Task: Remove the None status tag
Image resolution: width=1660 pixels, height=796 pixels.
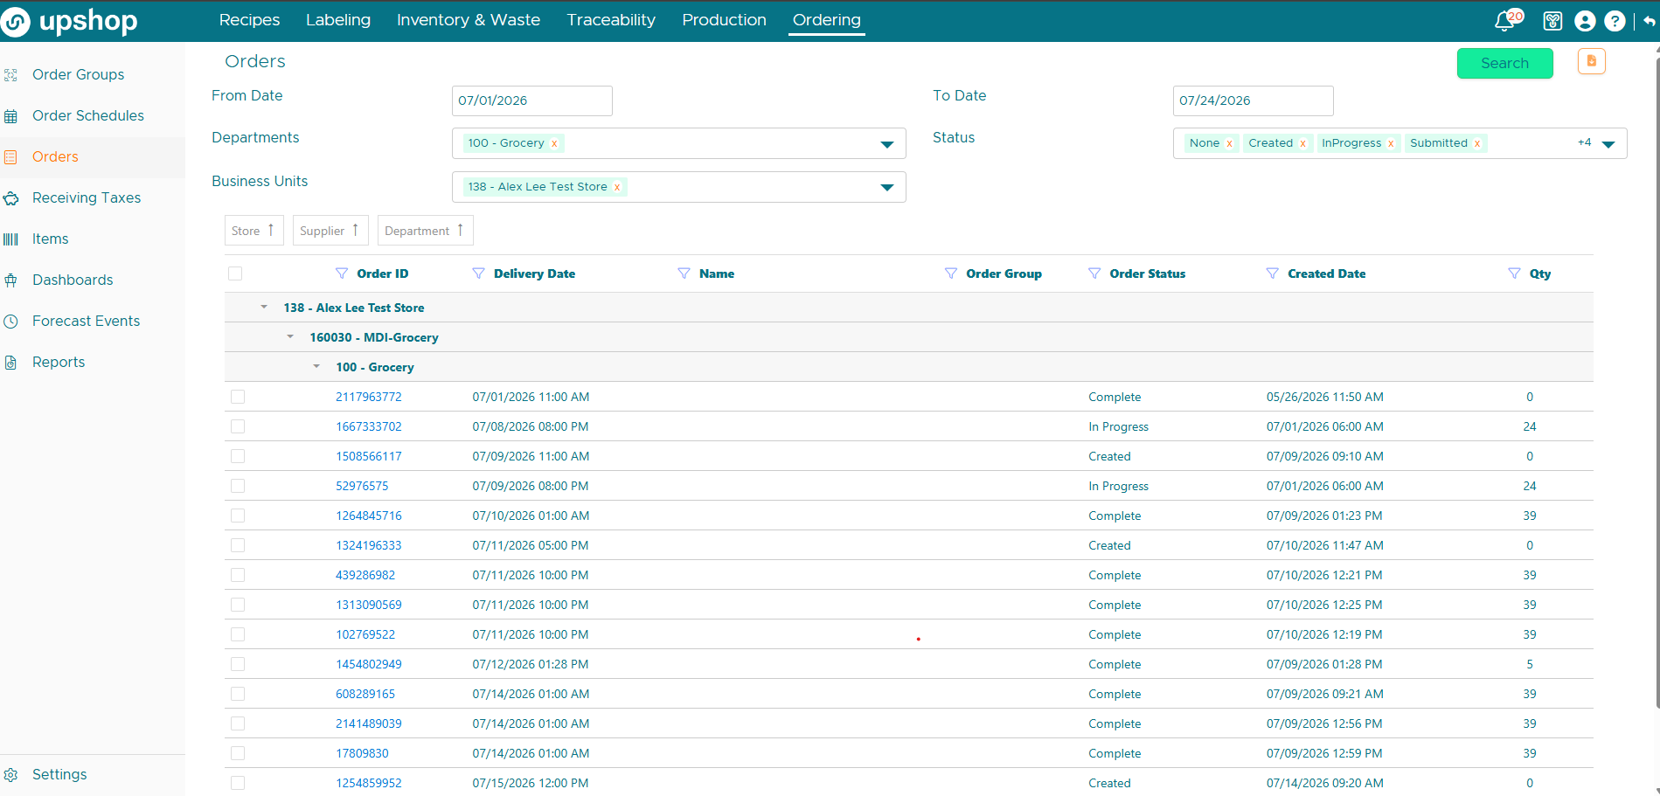Action: 1229,143
